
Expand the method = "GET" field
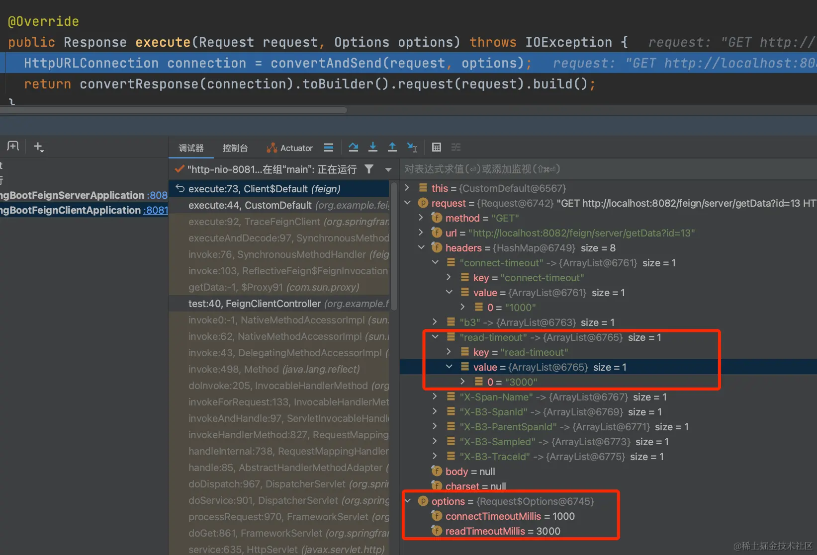421,218
